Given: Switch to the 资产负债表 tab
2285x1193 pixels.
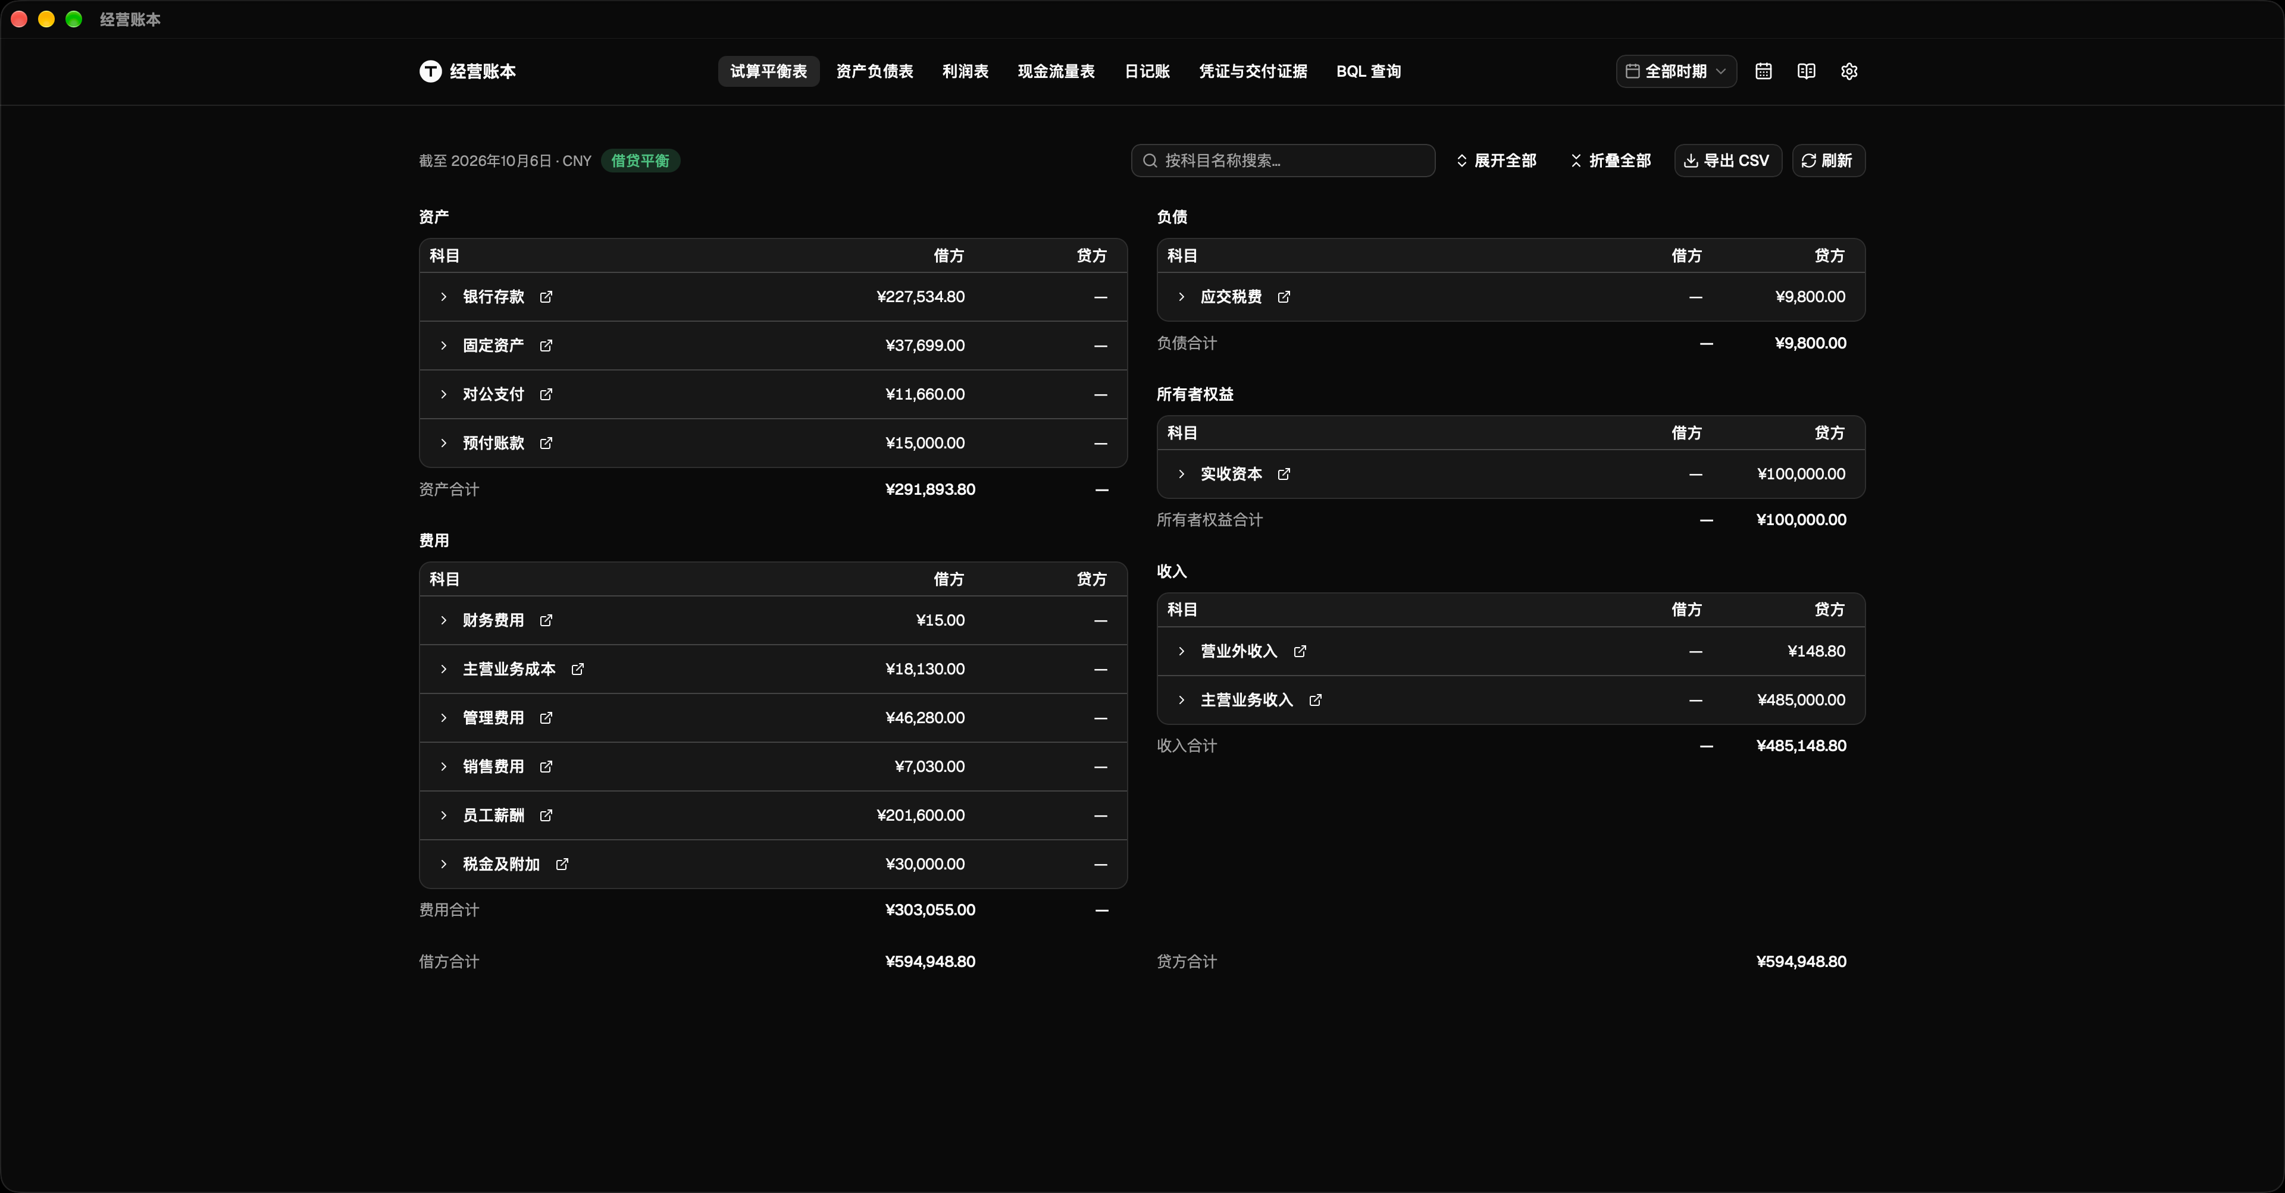Looking at the screenshot, I should point(874,71).
